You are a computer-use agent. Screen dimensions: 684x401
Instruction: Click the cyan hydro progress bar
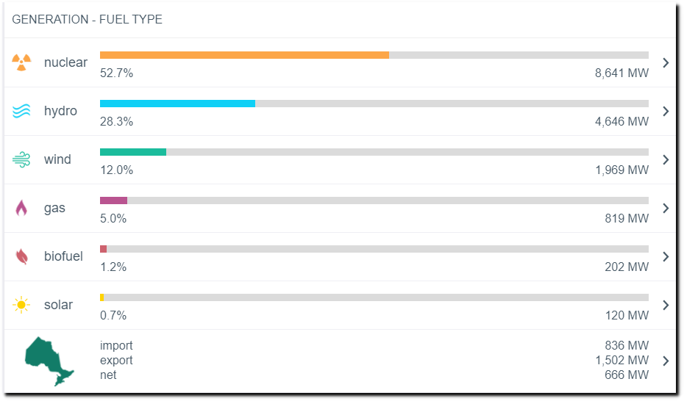click(x=177, y=104)
